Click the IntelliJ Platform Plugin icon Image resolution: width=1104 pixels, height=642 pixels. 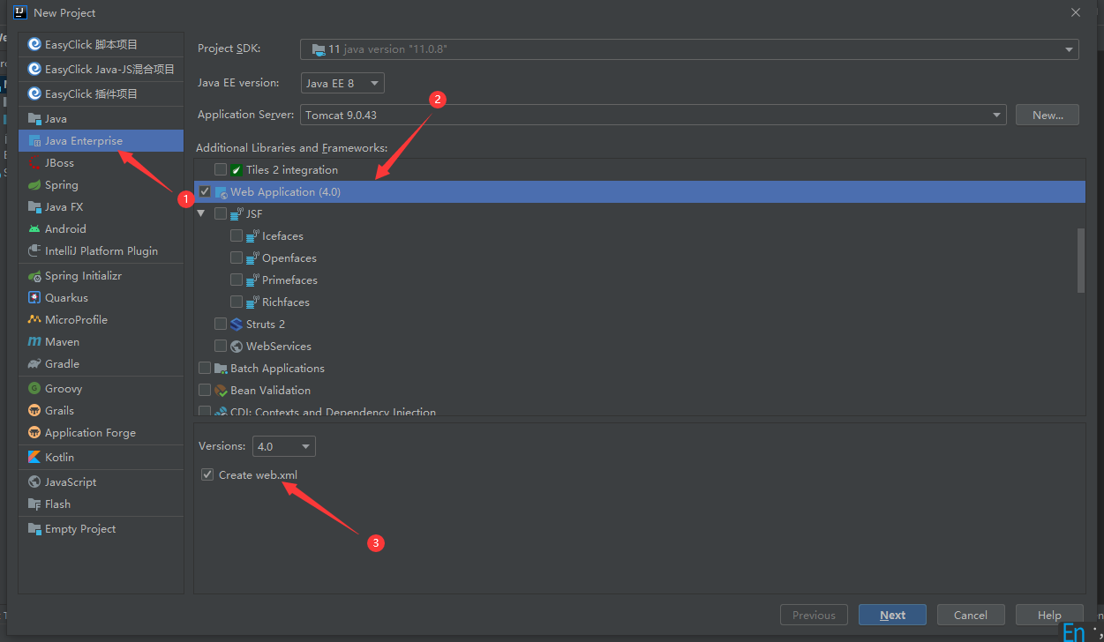coord(34,251)
